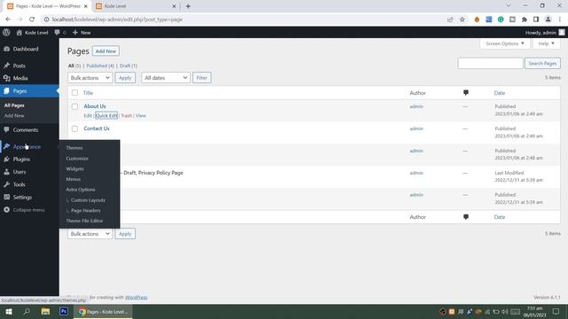Open the comments bubble in admin bar
This screenshot has width=568, height=319.
tap(59, 33)
